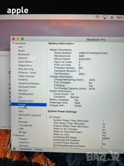Switch to Displays tab in background window
Viewport: 124px width, 166px height.
(x=5, y=55)
